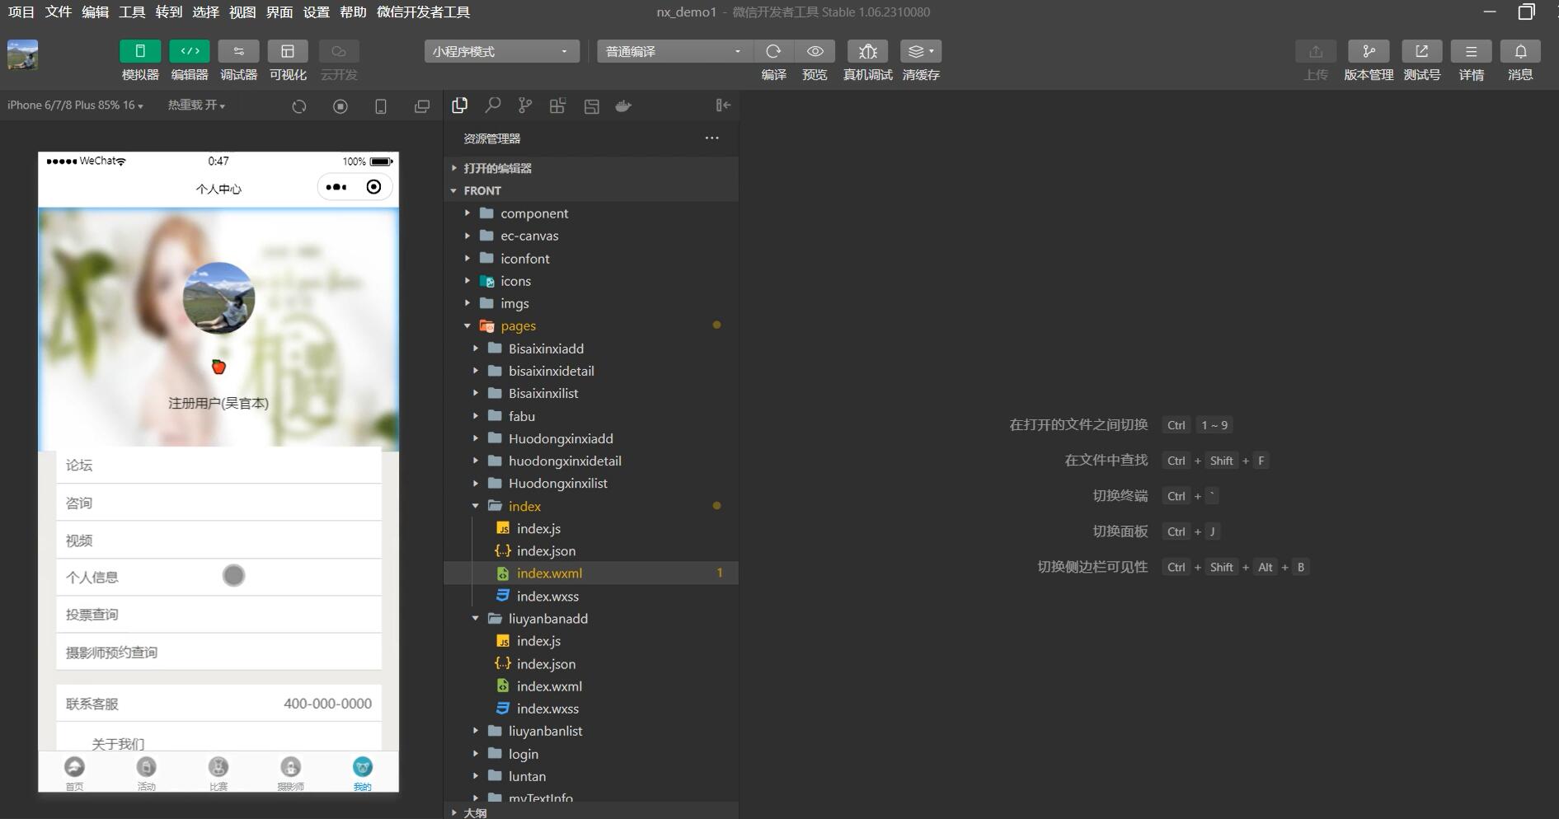Click the preview eye icon
This screenshot has width=1559, height=819.
[815, 52]
